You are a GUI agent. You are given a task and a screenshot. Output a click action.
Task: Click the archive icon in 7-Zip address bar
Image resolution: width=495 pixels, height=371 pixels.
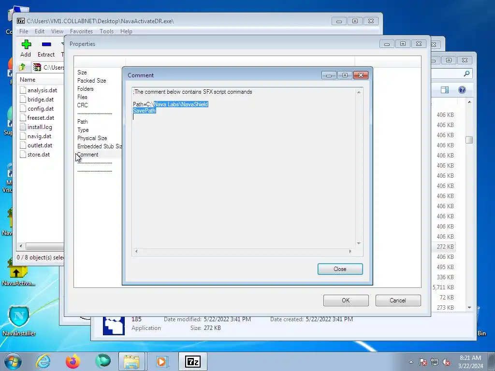click(37, 67)
